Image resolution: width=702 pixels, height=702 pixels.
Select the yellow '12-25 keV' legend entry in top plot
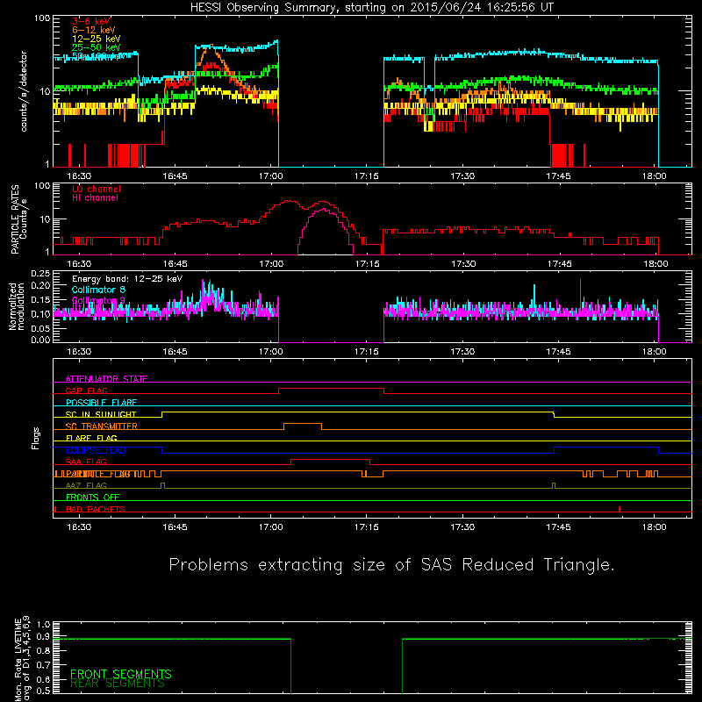coord(97,39)
